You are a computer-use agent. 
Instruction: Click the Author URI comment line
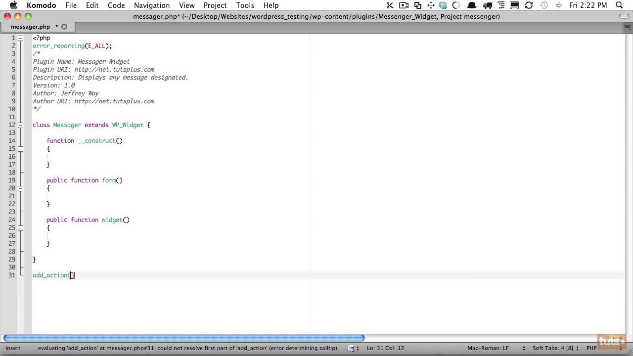click(x=93, y=101)
